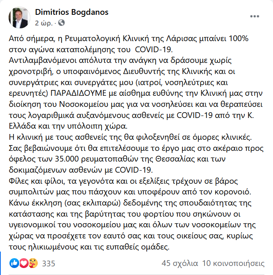Open the 45 σχόλια comments

[x=180, y=263]
